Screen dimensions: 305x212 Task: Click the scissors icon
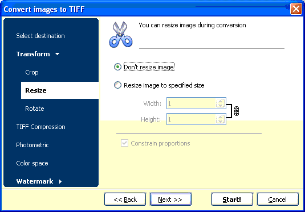(x=121, y=35)
